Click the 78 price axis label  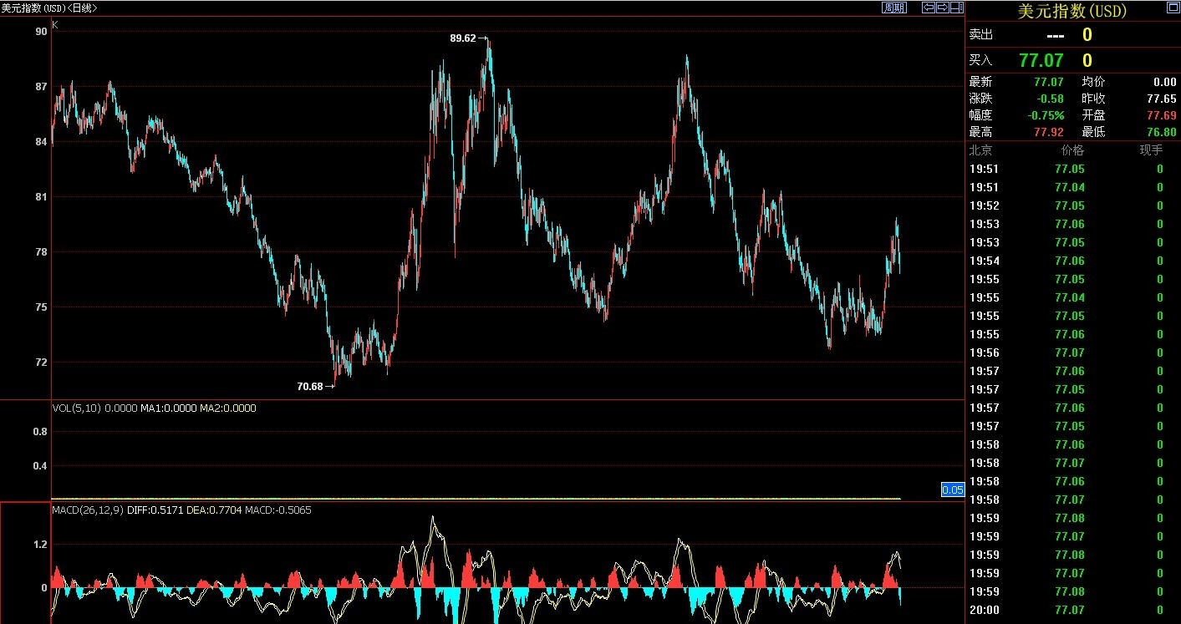click(x=41, y=252)
